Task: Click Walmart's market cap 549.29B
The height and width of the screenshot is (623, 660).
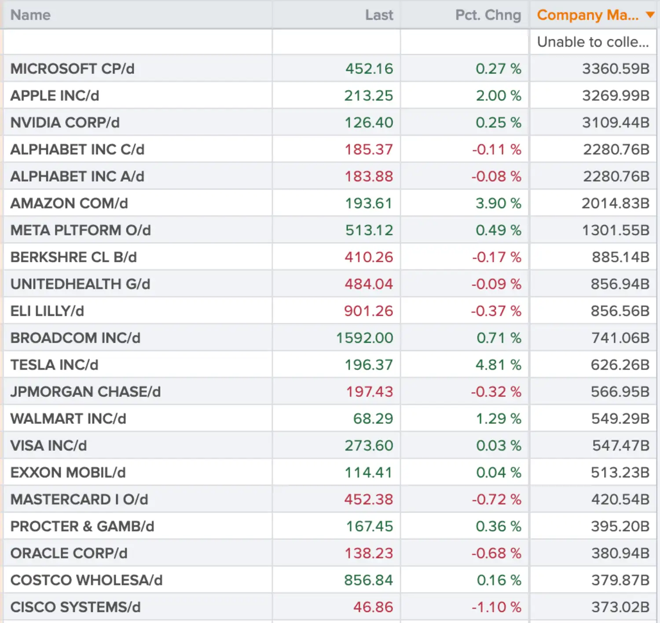Action: pyautogui.click(x=620, y=418)
